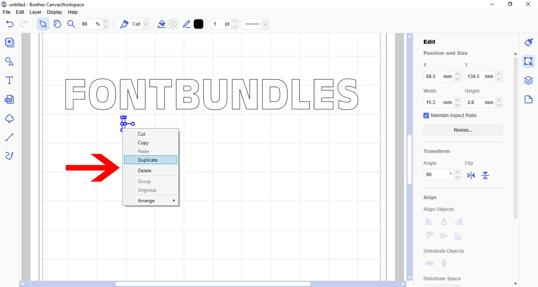Click the Align left edges icon
The height and width of the screenshot is (287, 538).
(429, 222)
